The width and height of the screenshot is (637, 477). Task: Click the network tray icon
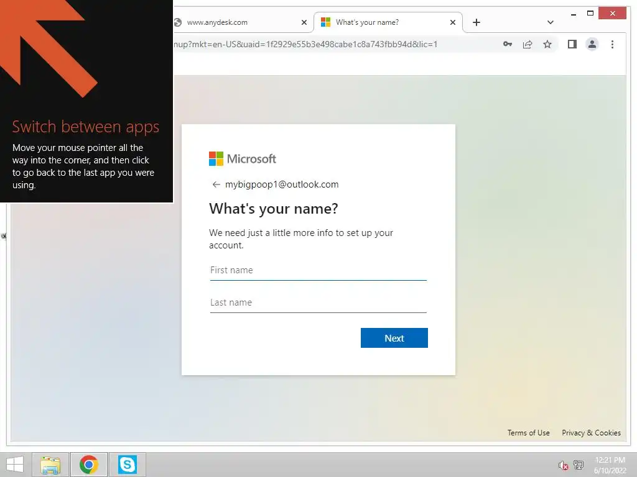[x=579, y=465]
